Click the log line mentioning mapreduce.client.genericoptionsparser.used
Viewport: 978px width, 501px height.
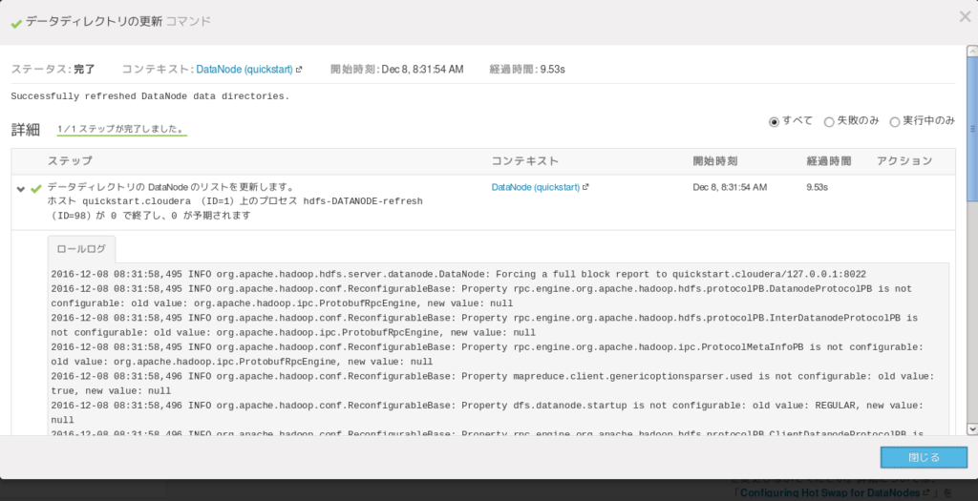point(493,384)
